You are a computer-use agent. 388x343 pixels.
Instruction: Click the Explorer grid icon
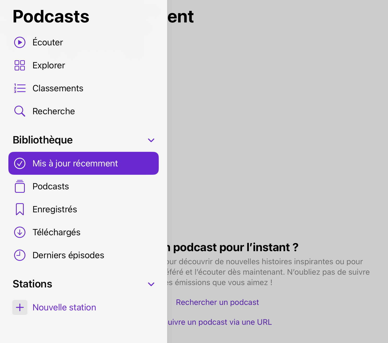click(20, 65)
